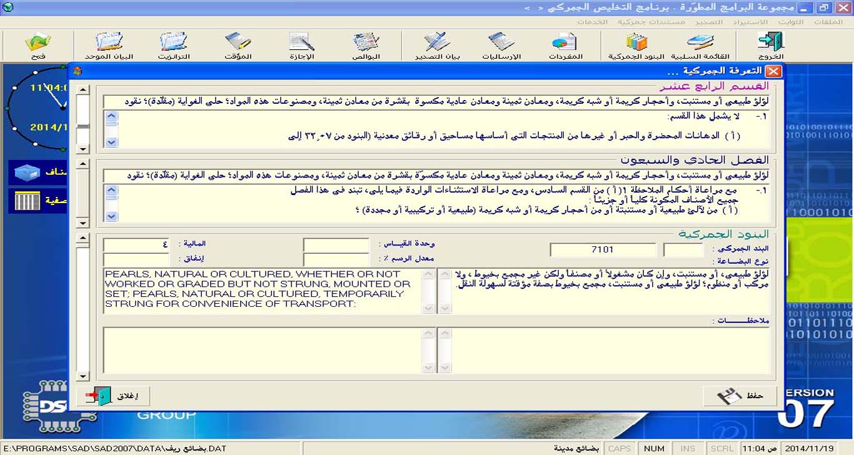Click the CAPS indicator in status bar
The width and height of the screenshot is (854, 455).
coord(619,448)
